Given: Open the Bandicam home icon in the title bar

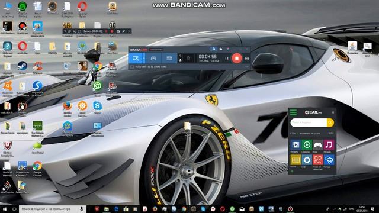Looking at the screenshot, I should [214, 49].
